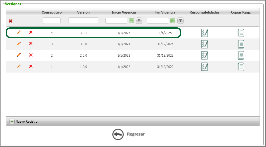Image resolution: width=266 pixels, height=147 pixels.
Task: Select the 1/1/2025 Inicio Vigencia cell
Action: pos(124,33)
